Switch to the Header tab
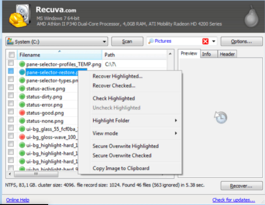 [227, 54]
